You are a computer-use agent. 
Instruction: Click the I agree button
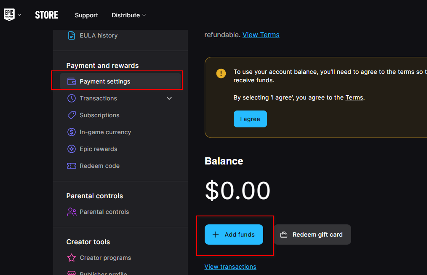pos(250,119)
